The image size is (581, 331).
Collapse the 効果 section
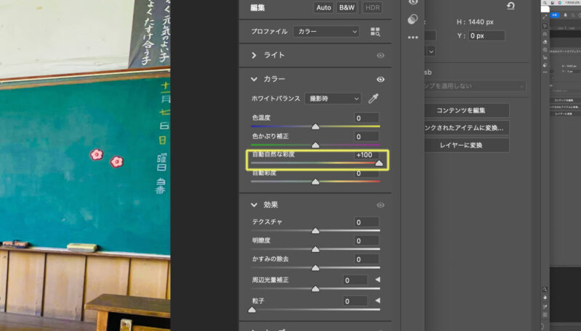253,205
